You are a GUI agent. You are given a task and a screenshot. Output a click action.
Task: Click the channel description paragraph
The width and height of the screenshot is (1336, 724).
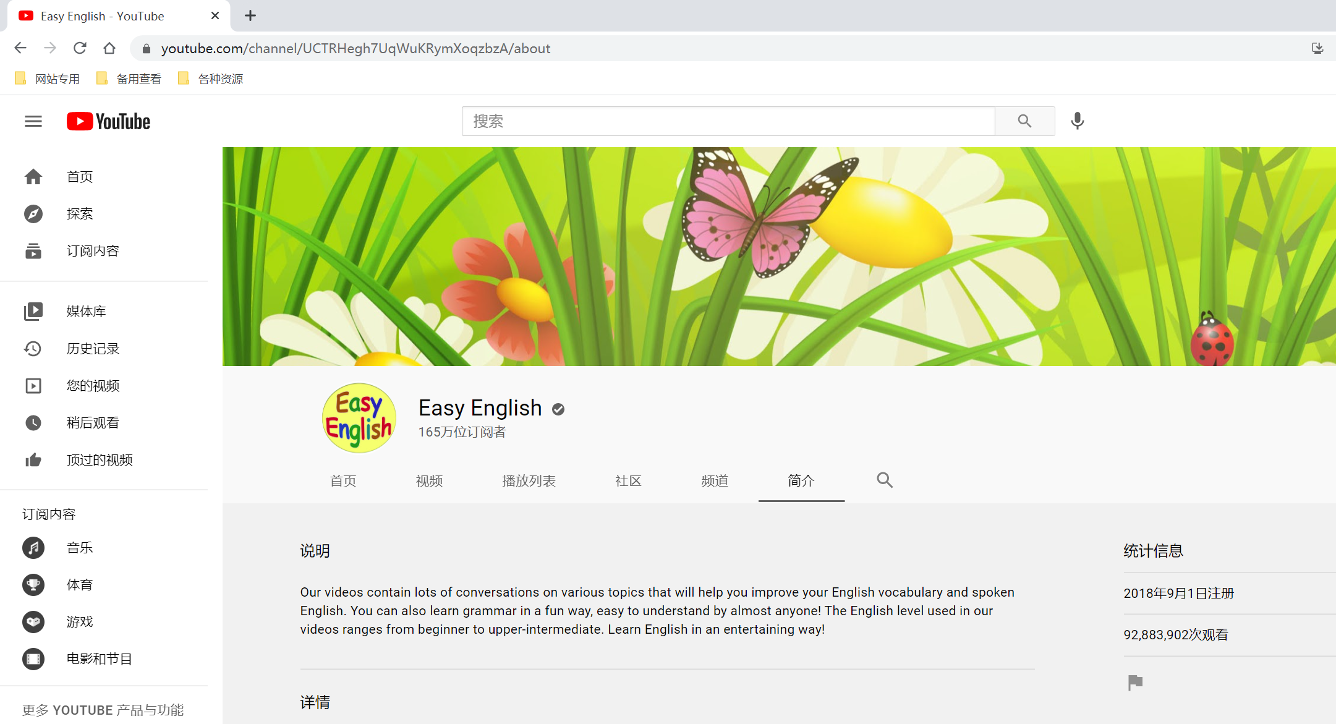point(657,611)
